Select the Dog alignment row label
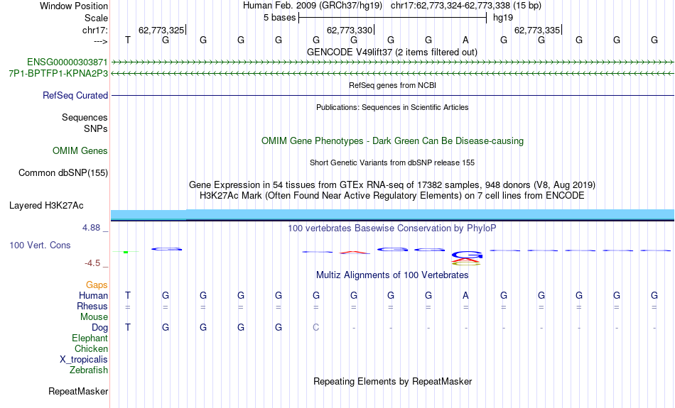Image resolution: width=675 pixels, height=408 pixels. pyautogui.click(x=100, y=328)
